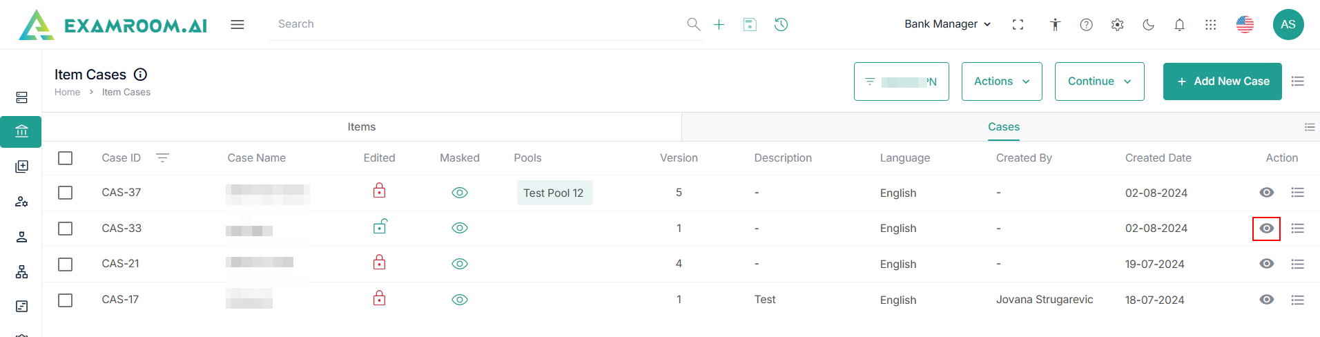Open the Bank Manager role dropdown
The image size is (1320, 337).
click(947, 24)
